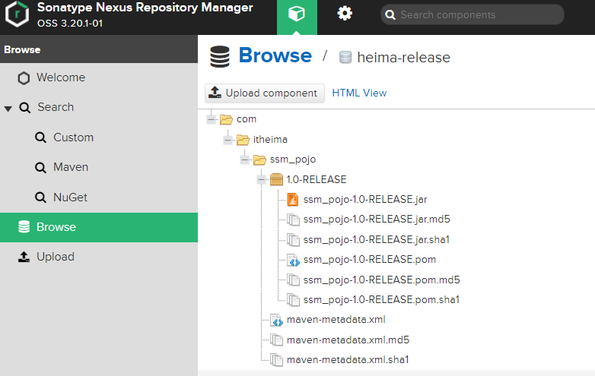This screenshot has height=376, width=595.
Task: Click the orange jar file icon
Action: pos(293,200)
